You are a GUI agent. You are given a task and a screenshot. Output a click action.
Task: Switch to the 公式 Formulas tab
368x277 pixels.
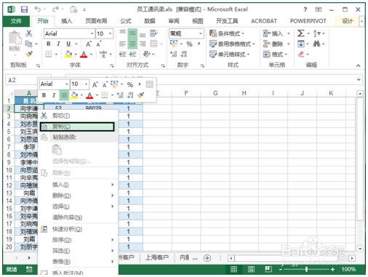coord(126,21)
